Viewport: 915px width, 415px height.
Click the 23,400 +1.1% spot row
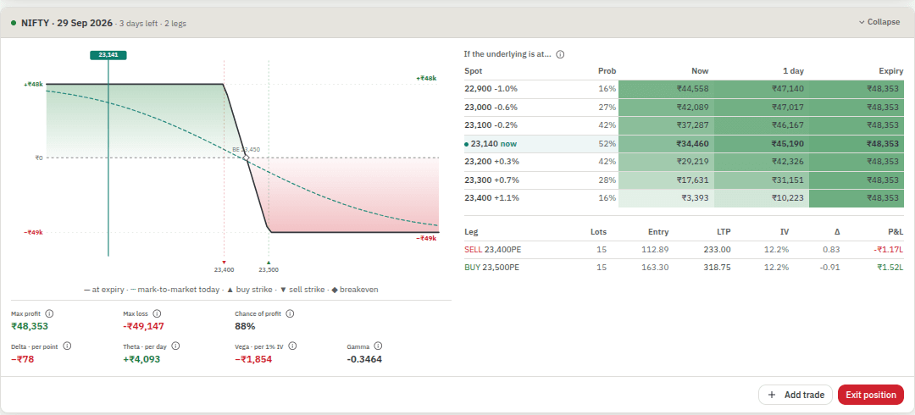click(x=684, y=198)
